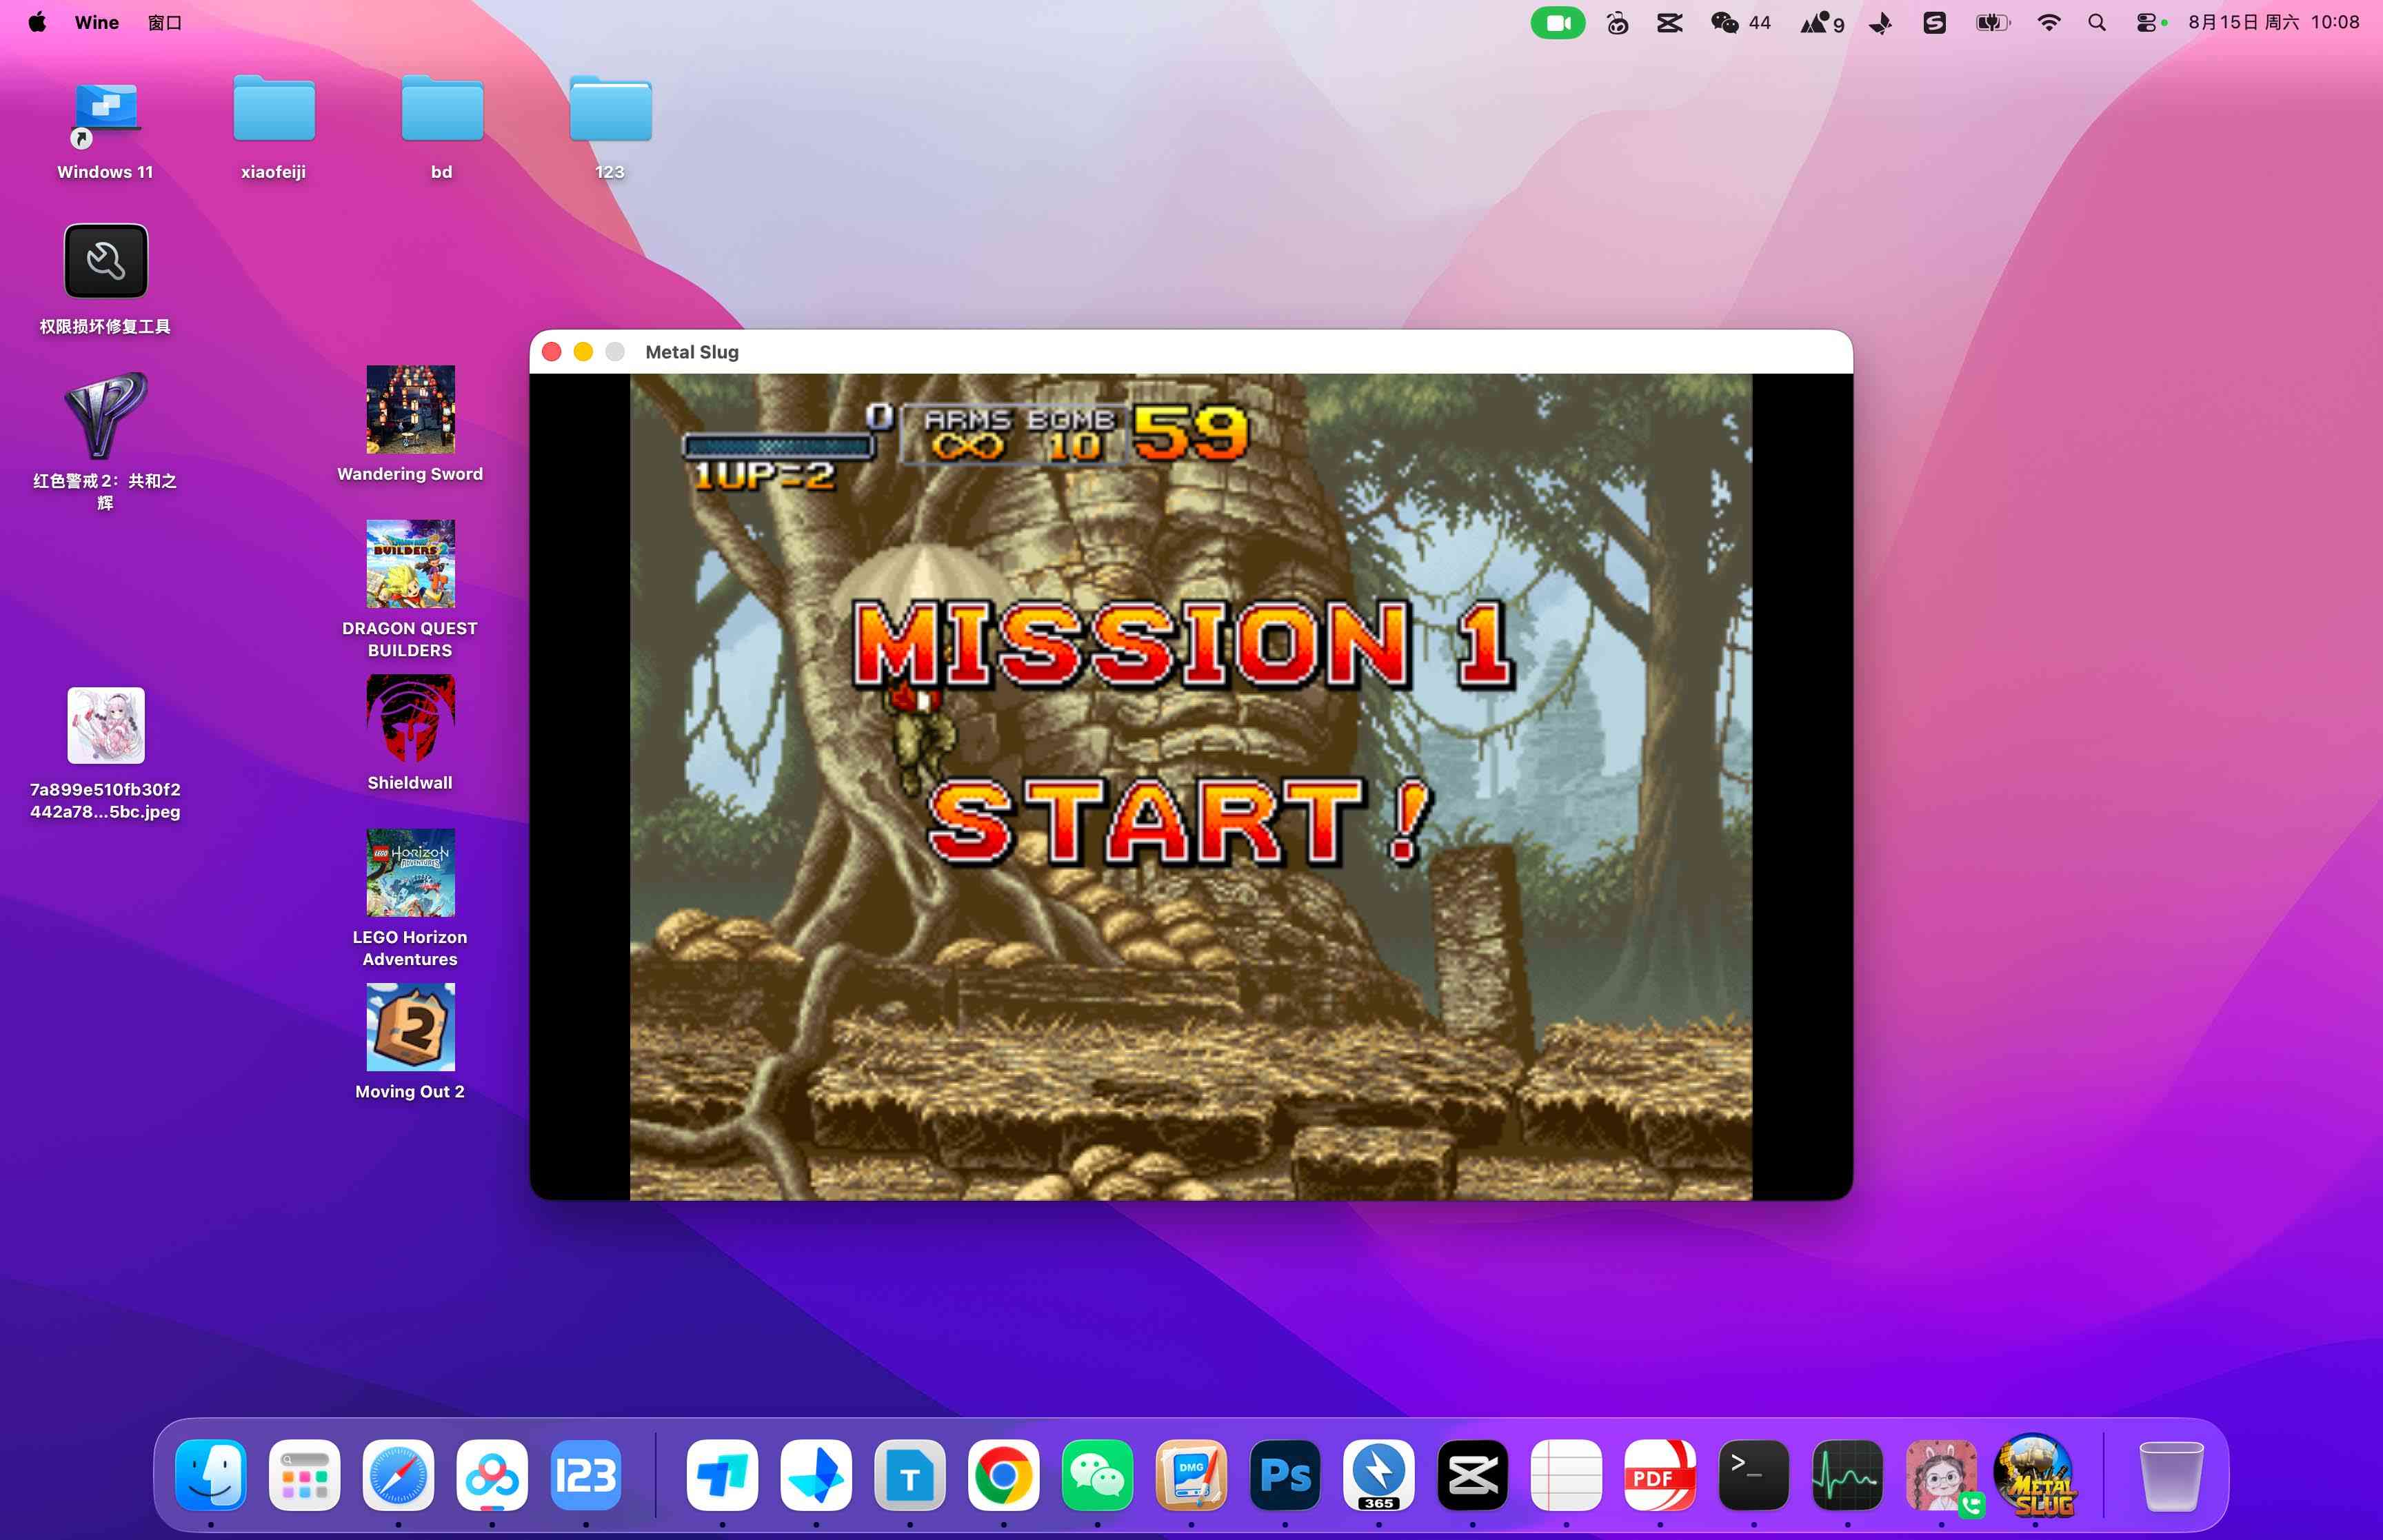Open CapCut in the dock
This screenshot has width=2383, height=1540.
(1472, 1475)
